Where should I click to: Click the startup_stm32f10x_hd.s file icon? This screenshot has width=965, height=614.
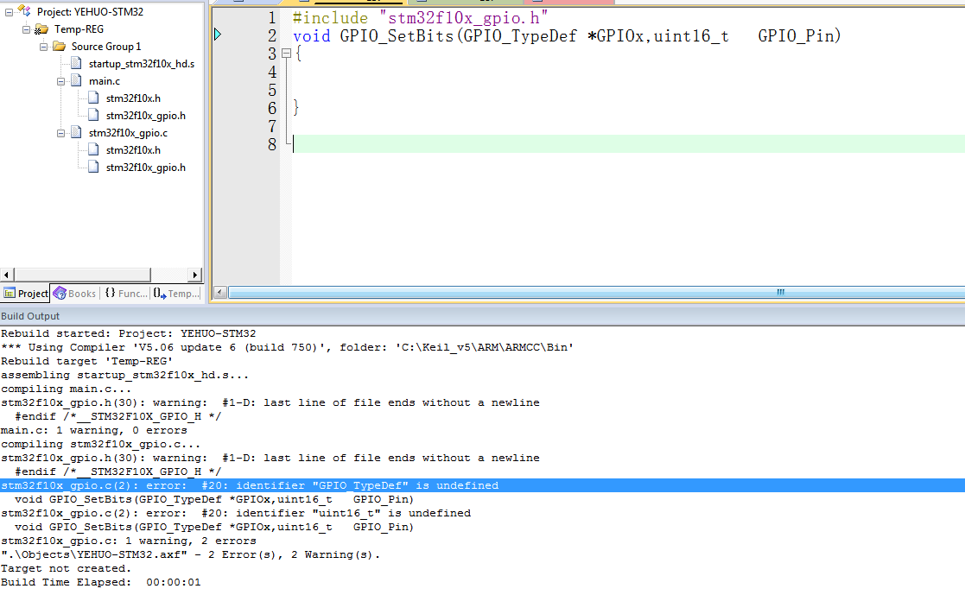76,64
